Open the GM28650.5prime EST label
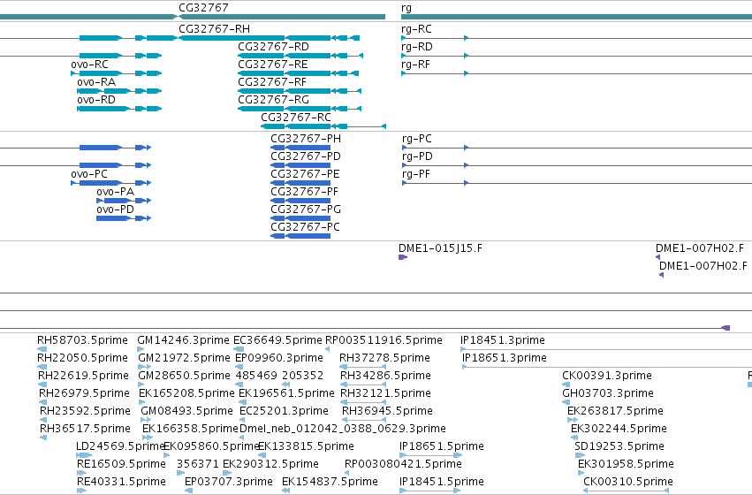 coord(184,376)
